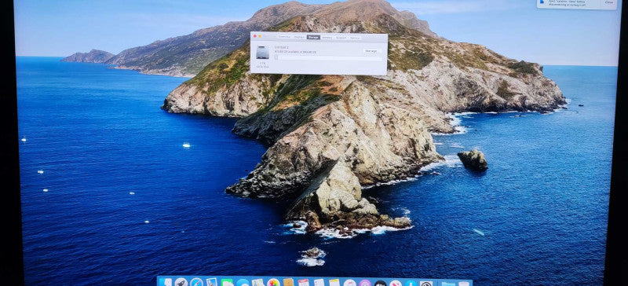Open System Preferences from the Dock

pyautogui.click(x=426, y=284)
